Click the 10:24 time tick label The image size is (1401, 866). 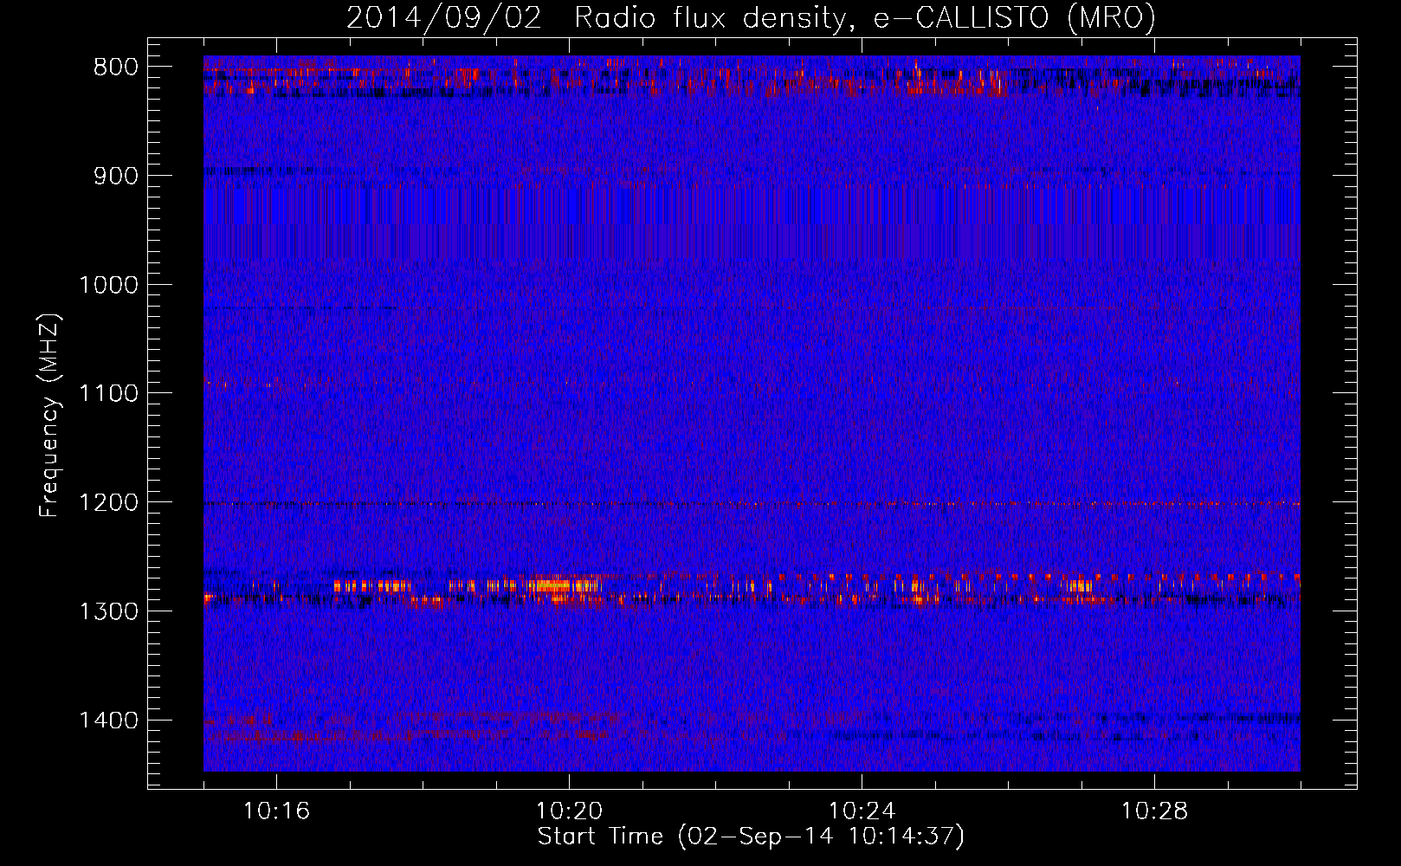pyautogui.click(x=862, y=811)
